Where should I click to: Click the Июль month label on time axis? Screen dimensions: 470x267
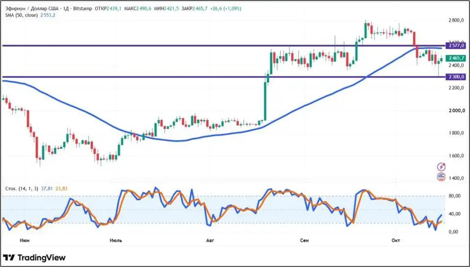point(116,240)
